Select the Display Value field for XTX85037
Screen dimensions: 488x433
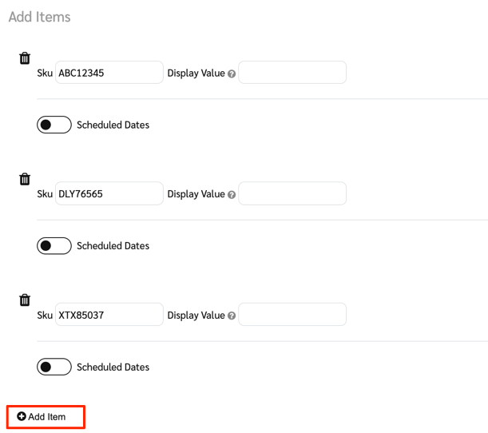click(292, 315)
